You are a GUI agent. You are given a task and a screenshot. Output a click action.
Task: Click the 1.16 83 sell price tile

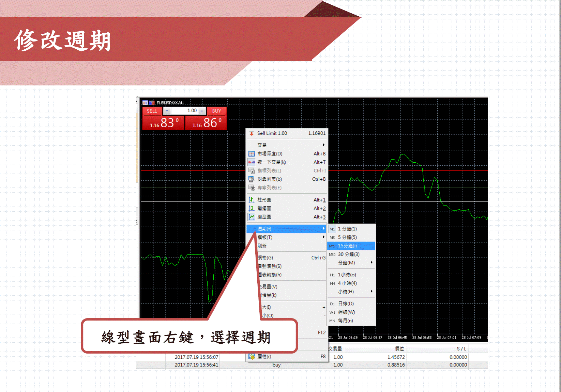point(163,123)
